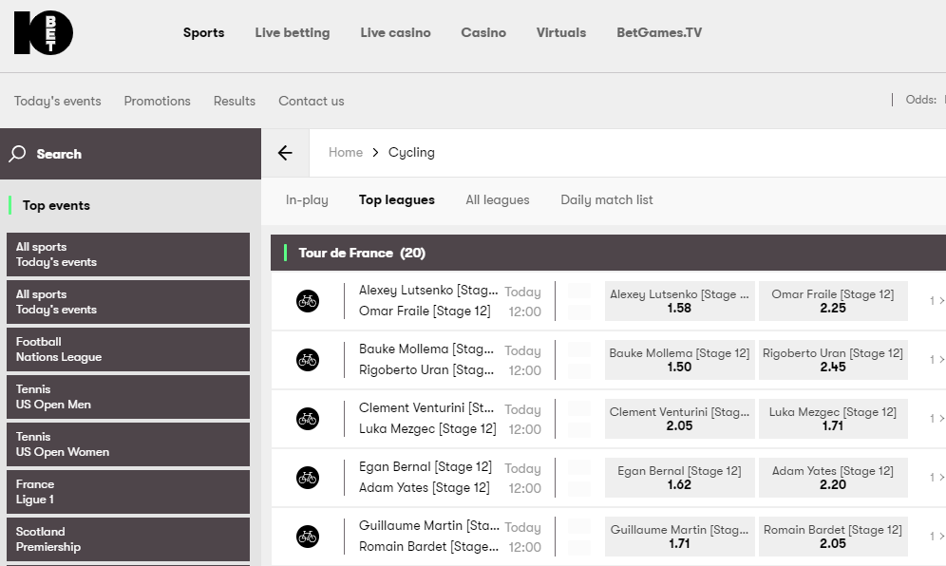Bet on Luka Mezgec at 1.71
Screen dimensions: 946x566
[833, 418]
